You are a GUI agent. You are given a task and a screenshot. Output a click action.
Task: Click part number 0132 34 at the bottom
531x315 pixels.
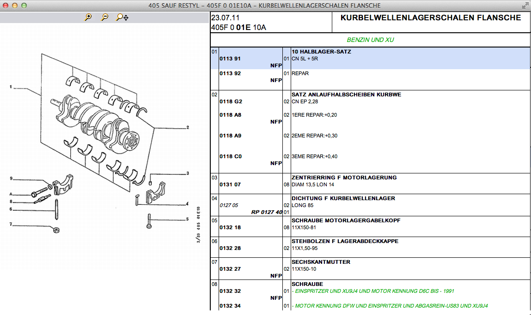tap(230, 306)
